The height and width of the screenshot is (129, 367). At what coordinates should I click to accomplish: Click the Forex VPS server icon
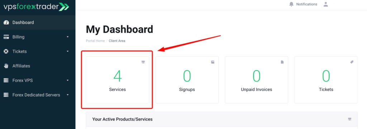(6, 80)
